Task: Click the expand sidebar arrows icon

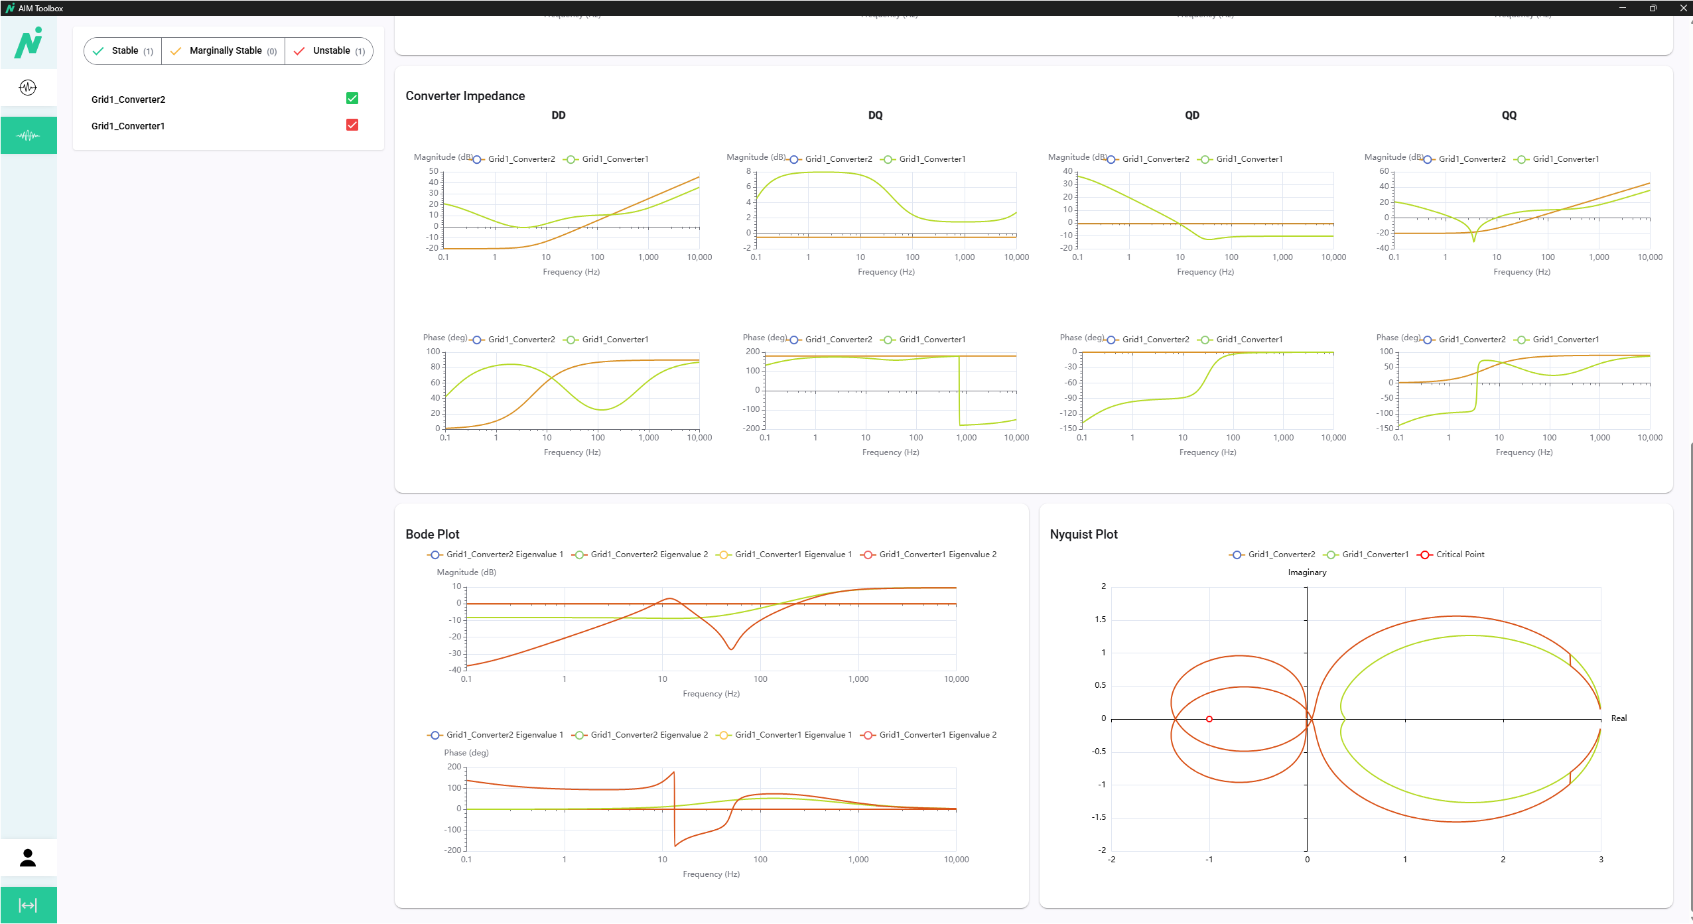Action: point(28,905)
